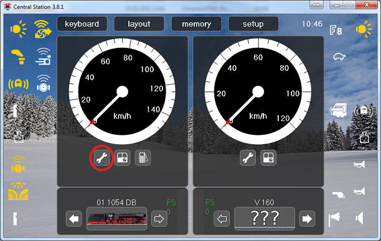Mute sound with the speaker icon
This screenshot has width=381, height=241.
click(x=360, y=218)
